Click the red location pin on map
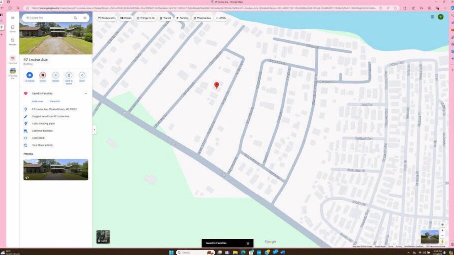The width and height of the screenshot is (454, 255). pyautogui.click(x=217, y=85)
